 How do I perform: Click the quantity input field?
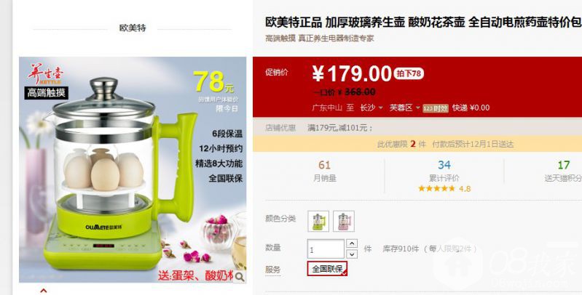click(x=326, y=248)
